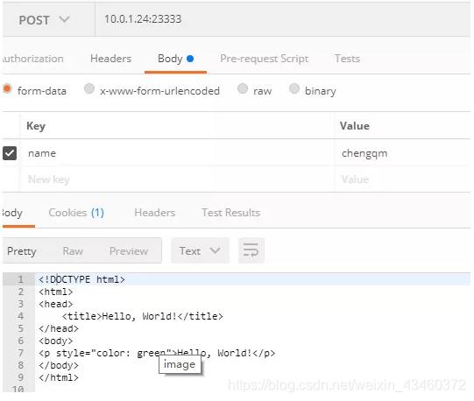The image size is (474, 401).
Task: Open the response Cookies (1) tab
Action: [x=76, y=213]
